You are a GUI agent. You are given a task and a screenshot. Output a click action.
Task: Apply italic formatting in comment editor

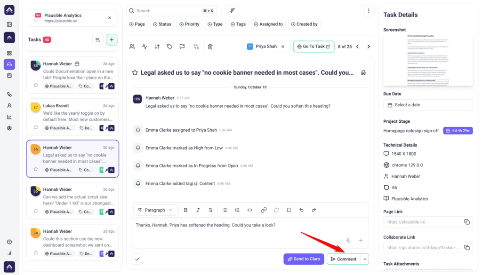click(x=198, y=210)
